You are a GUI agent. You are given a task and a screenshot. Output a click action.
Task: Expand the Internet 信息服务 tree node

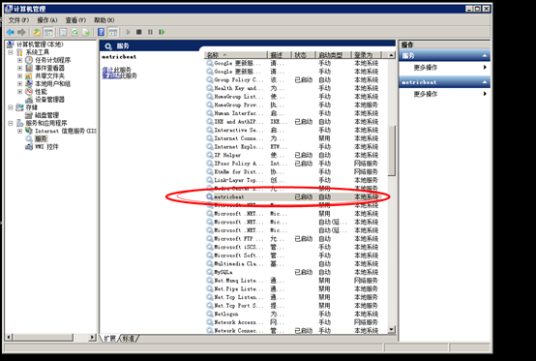[x=19, y=131]
